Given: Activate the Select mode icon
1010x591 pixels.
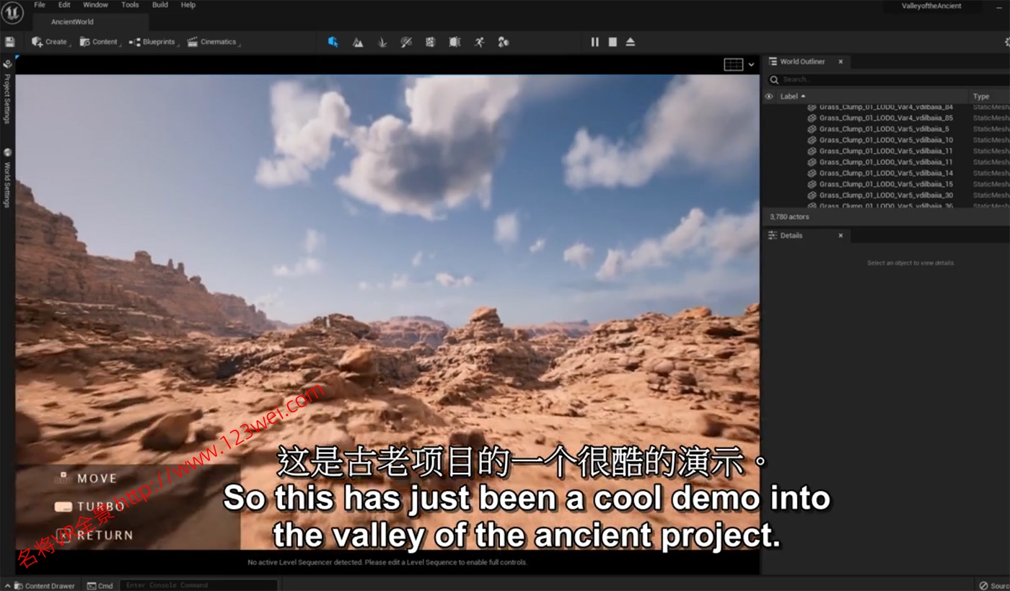Looking at the screenshot, I should point(333,42).
